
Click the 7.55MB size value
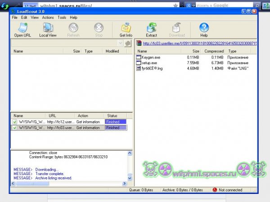[x=193, y=63]
